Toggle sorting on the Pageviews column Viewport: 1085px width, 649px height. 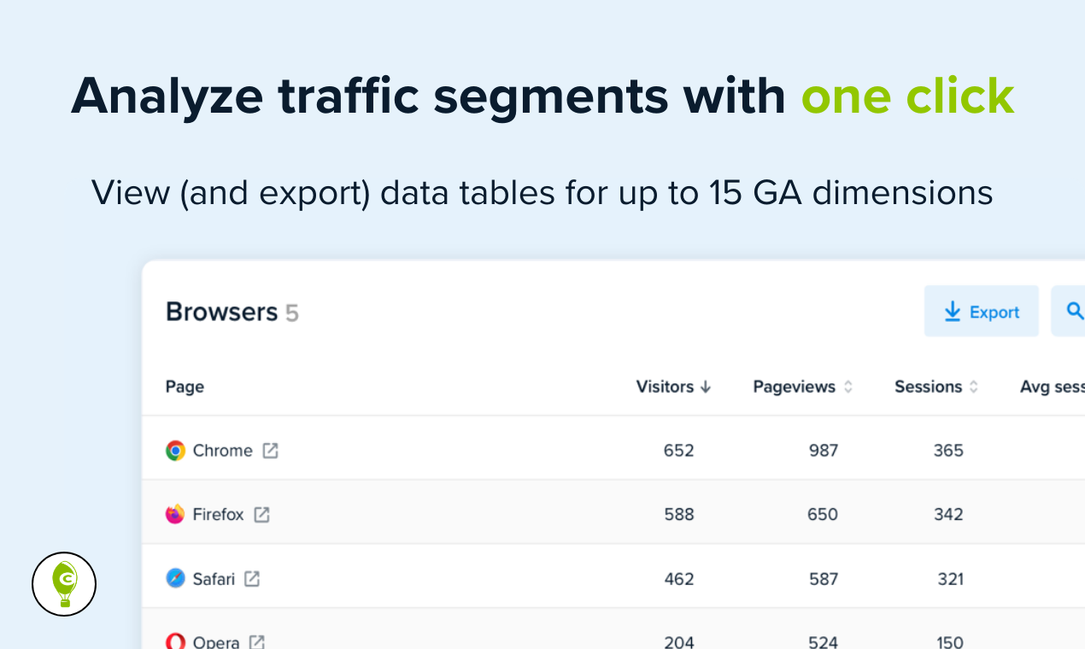(x=848, y=386)
